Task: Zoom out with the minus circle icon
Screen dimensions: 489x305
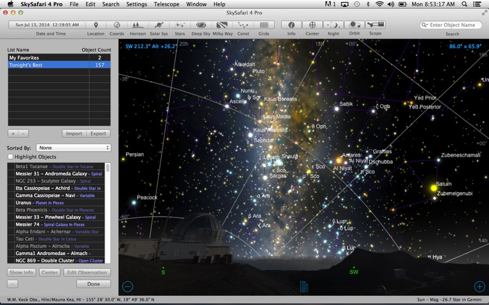Action: pos(128,286)
